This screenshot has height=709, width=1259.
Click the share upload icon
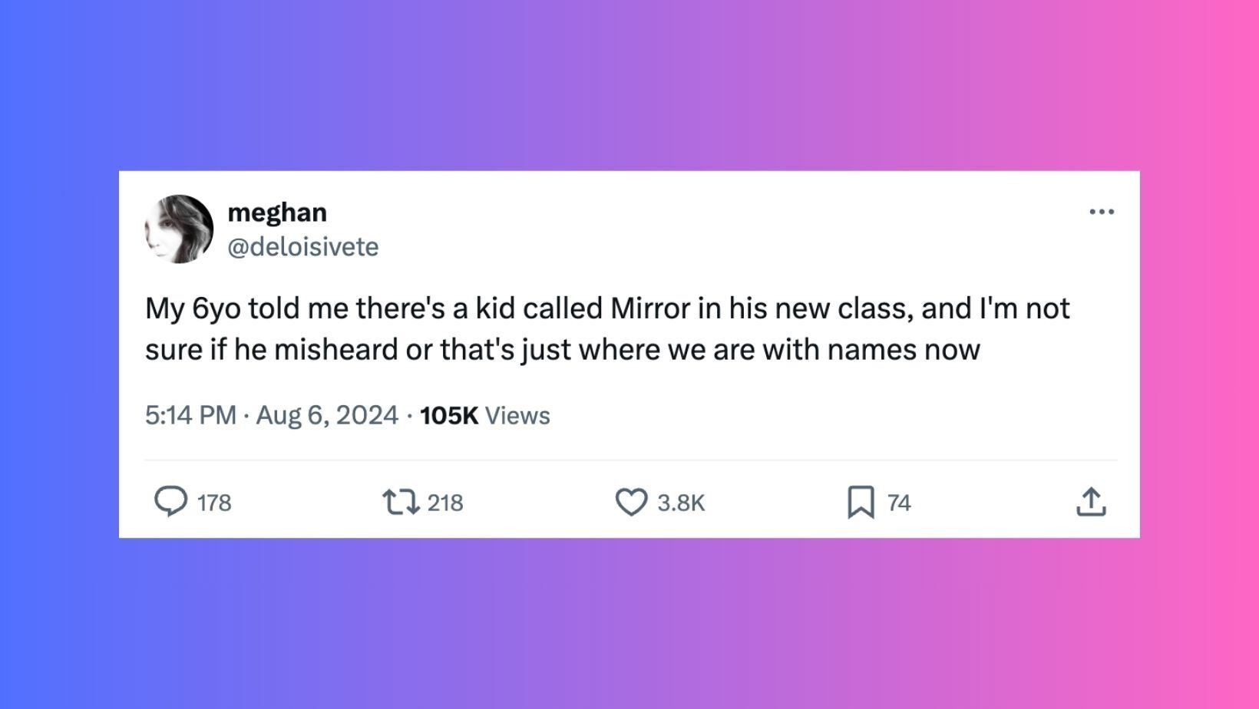1091,502
